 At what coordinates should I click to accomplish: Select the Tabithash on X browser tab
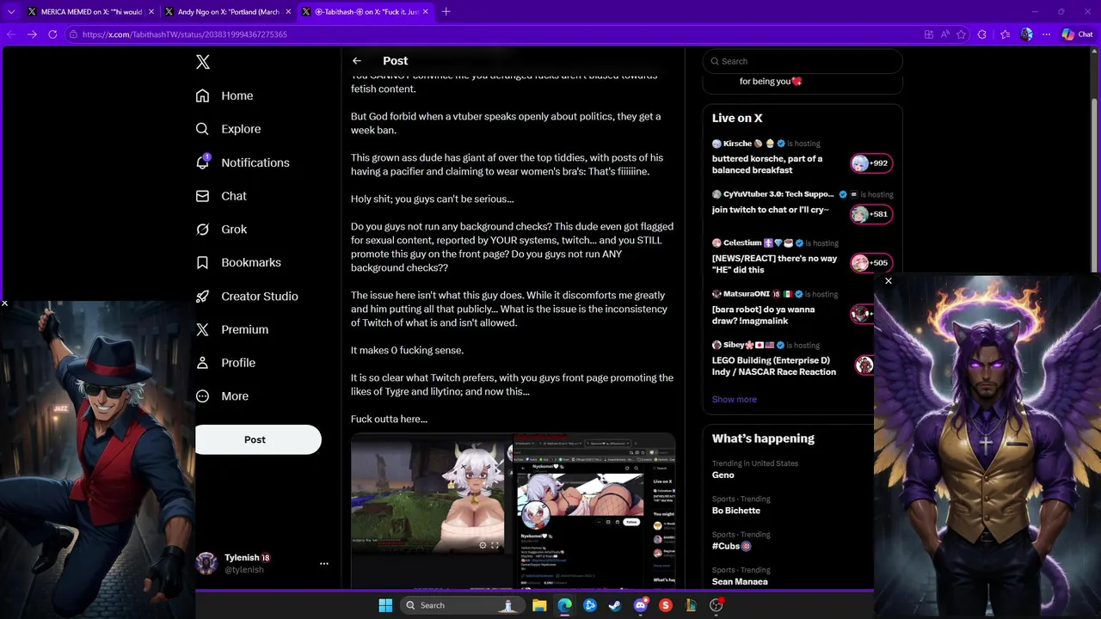(366, 12)
